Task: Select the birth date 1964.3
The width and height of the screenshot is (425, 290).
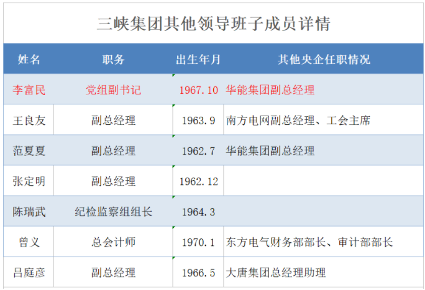Action: pyautogui.click(x=199, y=212)
